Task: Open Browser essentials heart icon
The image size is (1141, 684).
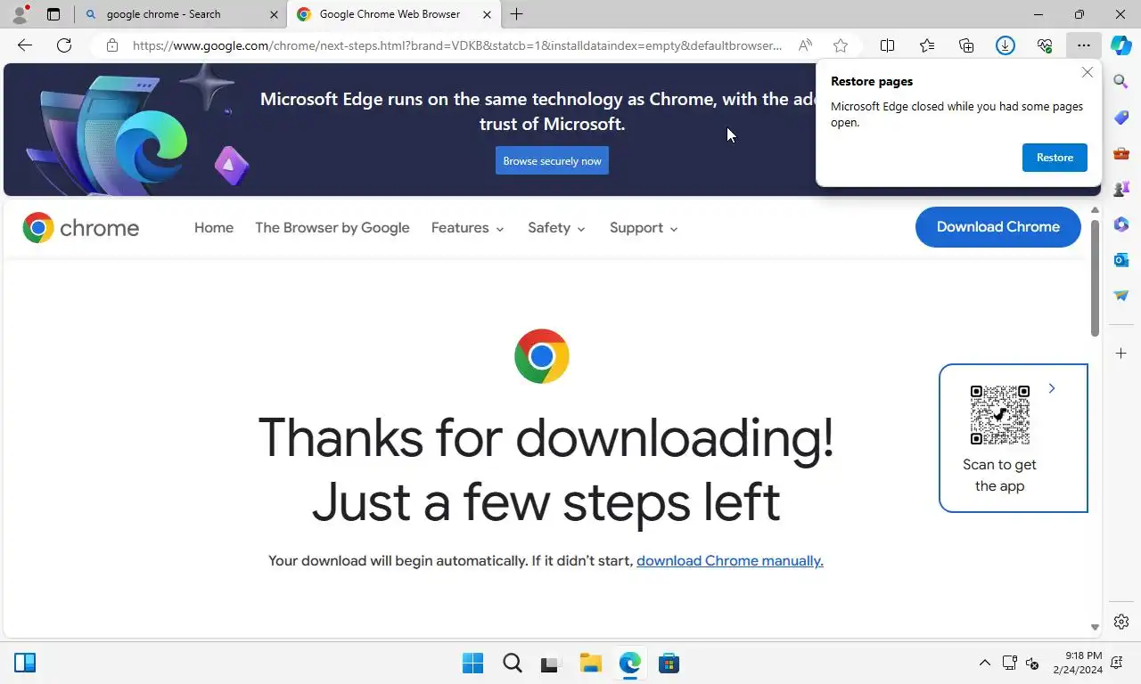Action: pyautogui.click(x=1045, y=45)
